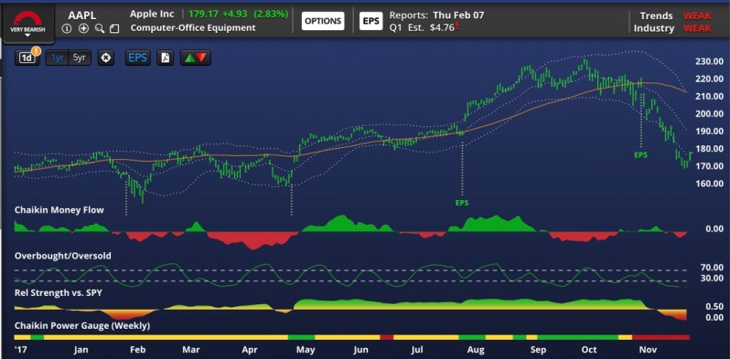730x359 pixels.
Task: Open the magnifier search icon under AAPL
Action: point(100,29)
